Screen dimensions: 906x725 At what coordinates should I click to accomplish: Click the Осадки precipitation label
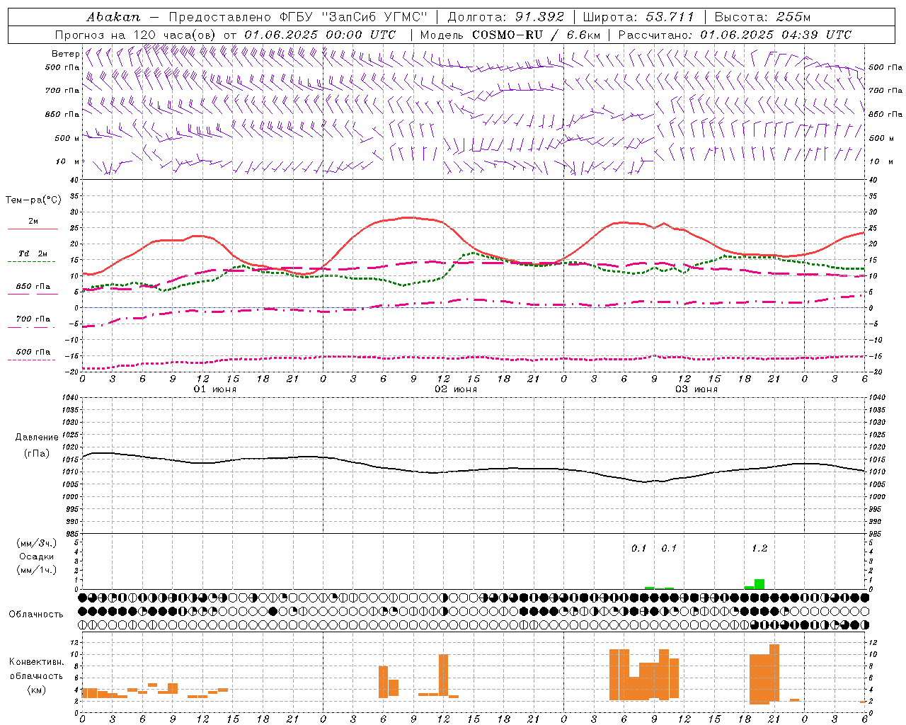pyautogui.click(x=37, y=556)
